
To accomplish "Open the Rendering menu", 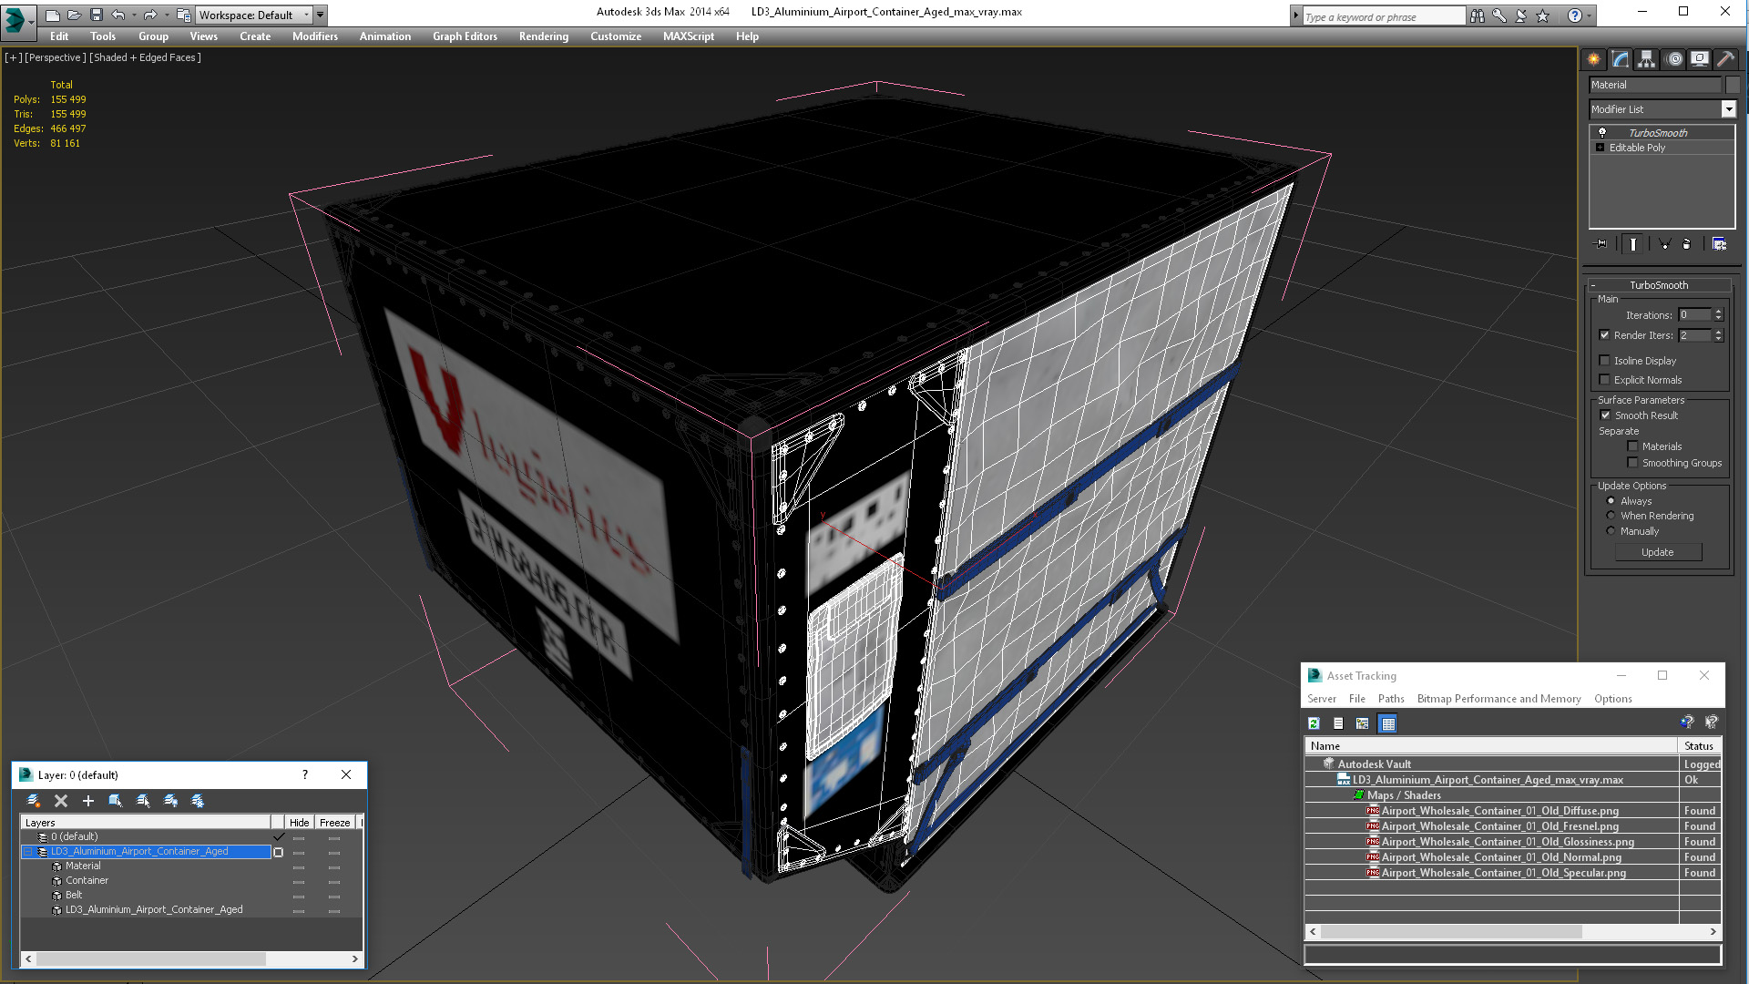I will click(543, 36).
